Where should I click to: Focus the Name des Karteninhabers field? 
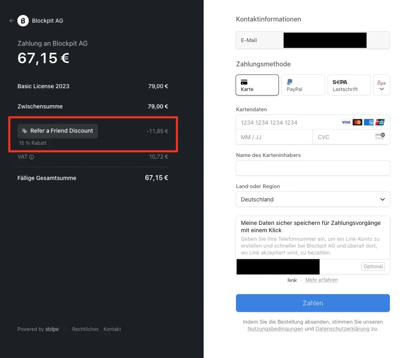tap(313, 168)
